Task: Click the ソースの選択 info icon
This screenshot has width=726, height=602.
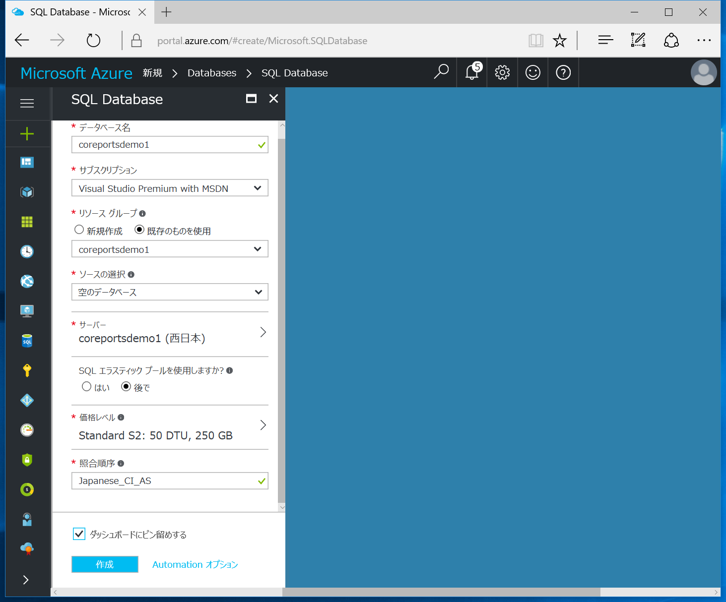Action: tap(131, 275)
